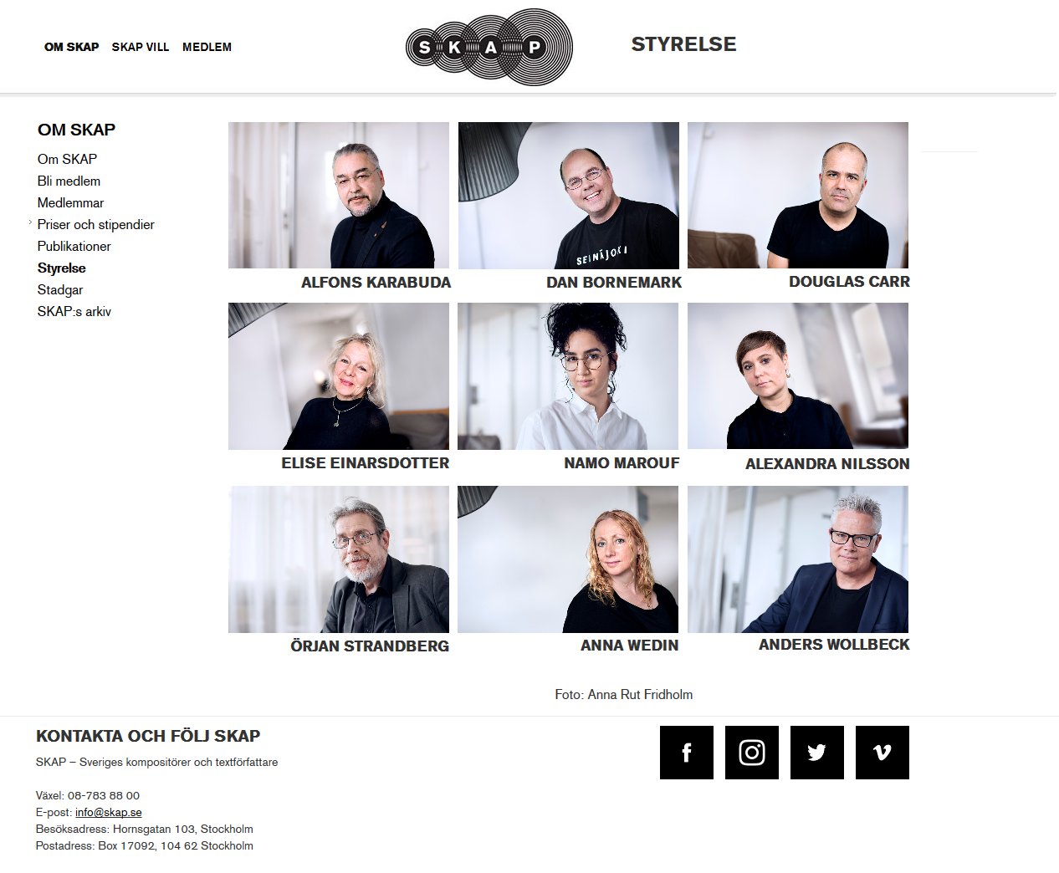Open SKAP:s arkiv sidebar link
The height and width of the screenshot is (873, 1059).
pos(74,311)
